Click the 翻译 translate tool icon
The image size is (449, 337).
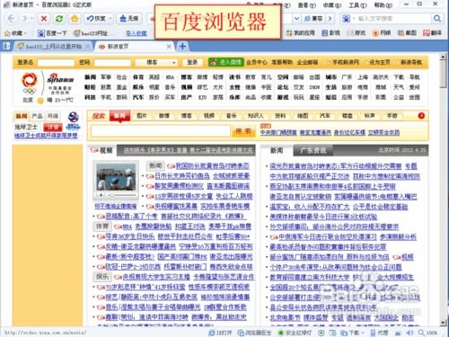coord(433,33)
